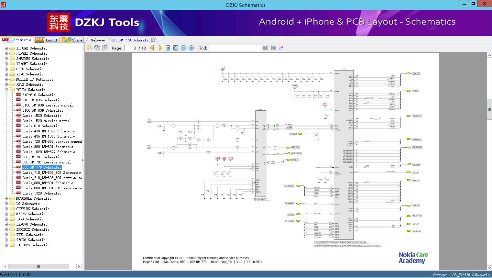Click the Find search text box
Screen dimensions: 492x278
pos(235,48)
